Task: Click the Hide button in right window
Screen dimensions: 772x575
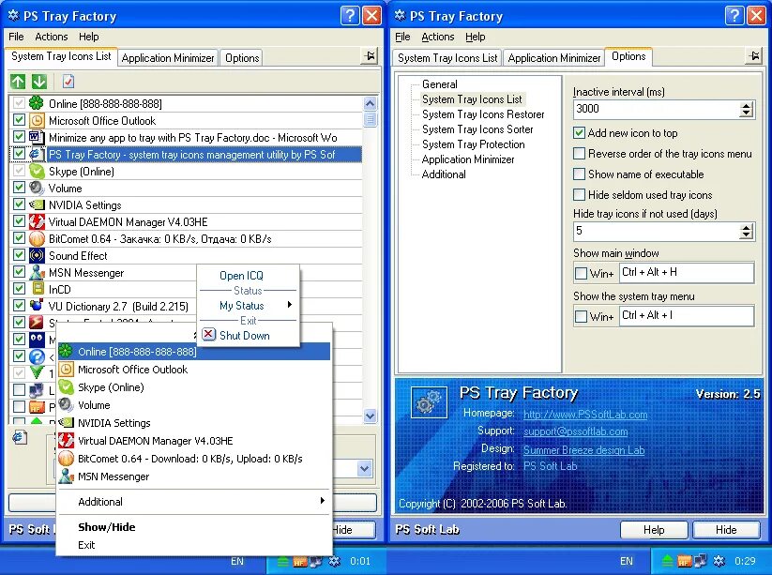Action: coord(726,530)
